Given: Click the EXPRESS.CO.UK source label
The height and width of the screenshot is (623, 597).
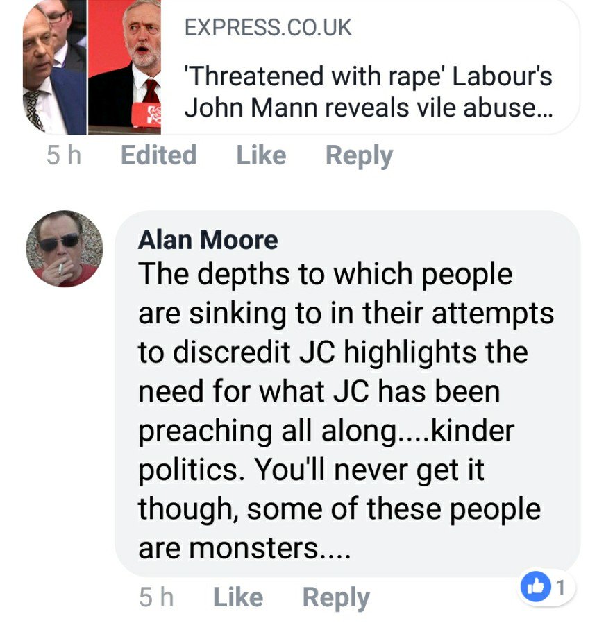Looking at the screenshot, I should point(268,28).
